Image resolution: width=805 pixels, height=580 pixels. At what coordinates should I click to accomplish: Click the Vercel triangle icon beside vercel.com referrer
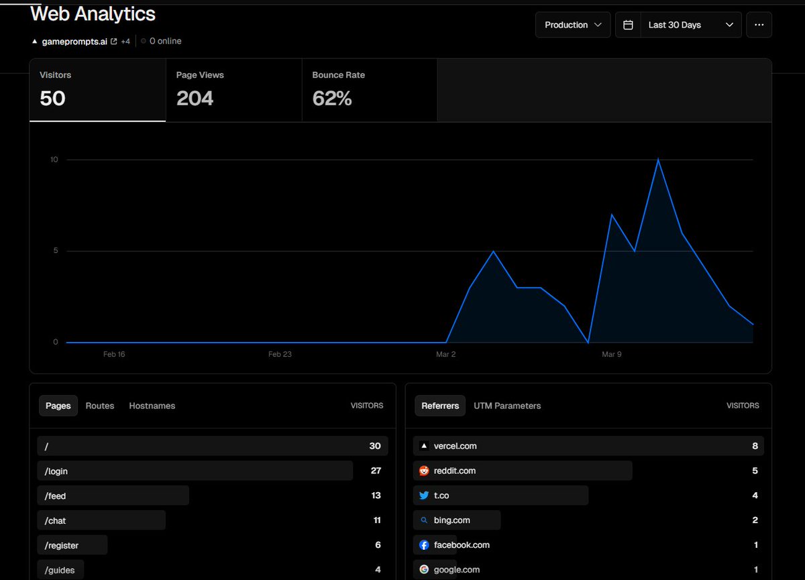(424, 446)
